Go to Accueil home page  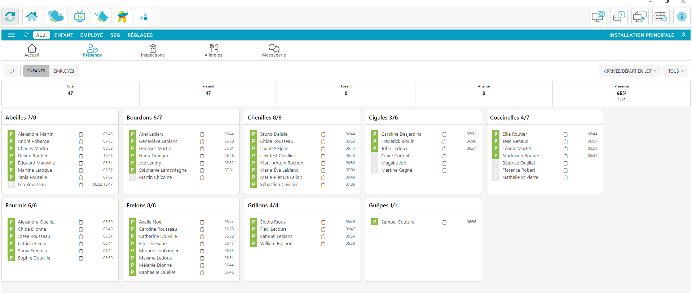pos(32,50)
